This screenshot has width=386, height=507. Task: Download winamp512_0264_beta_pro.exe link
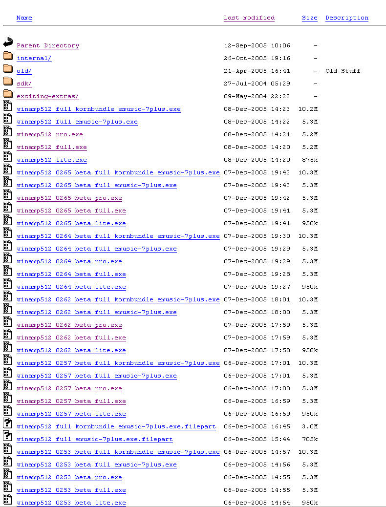point(69,261)
